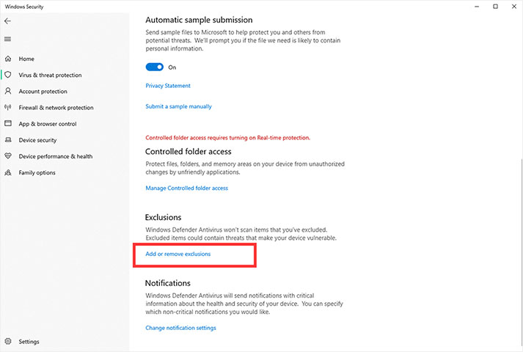This screenshot has width=523, height=352.
Task: Select Device security menu label
Action: (x=37, y=140)
